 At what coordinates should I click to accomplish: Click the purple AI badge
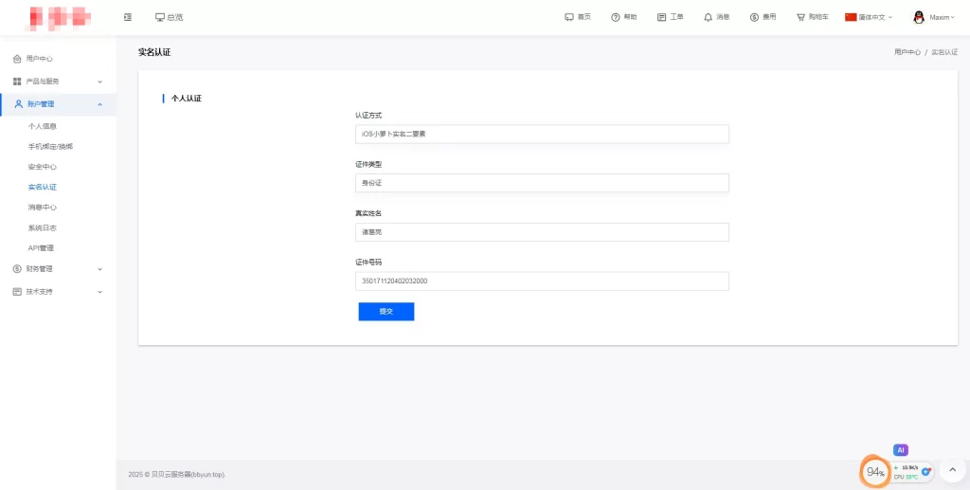tap(901, 450)
